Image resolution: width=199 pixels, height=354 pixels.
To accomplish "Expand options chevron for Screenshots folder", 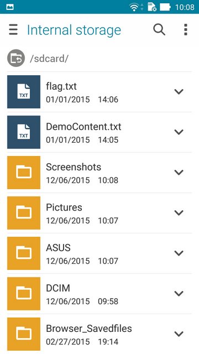I will [x=179, y=172].
